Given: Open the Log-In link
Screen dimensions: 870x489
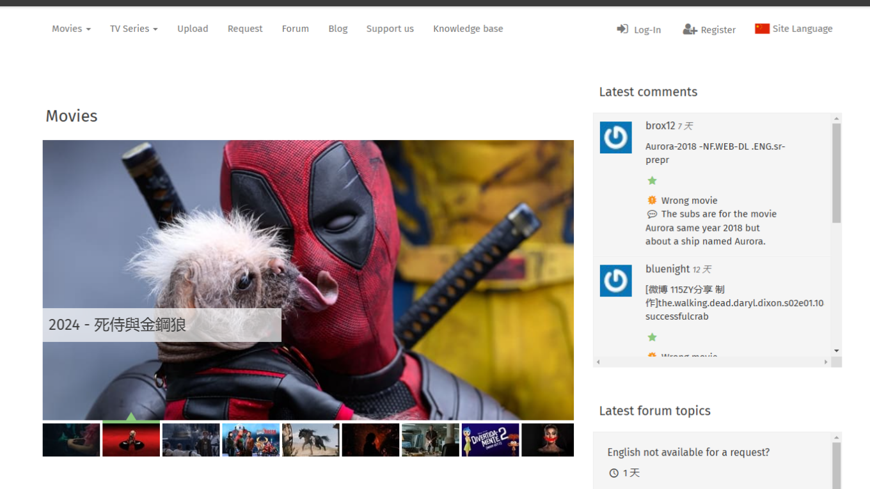Looking at the screenshot, I should [x=639, y=29].
